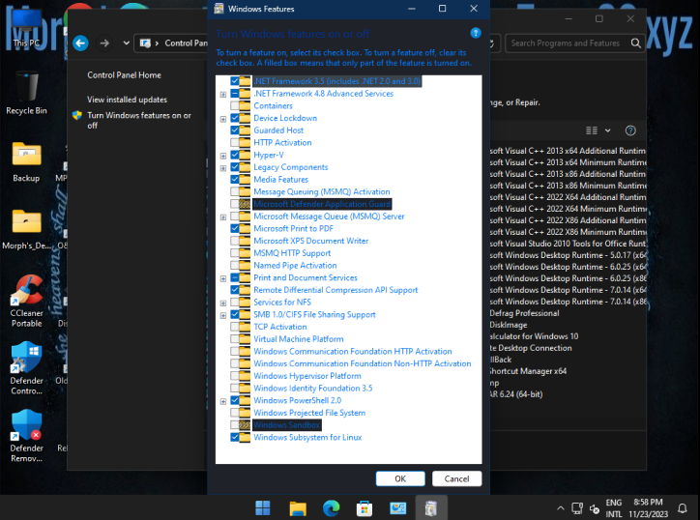
Task: Click the shield icon beside Turn Windows features
Action: (x=77, y=116)
